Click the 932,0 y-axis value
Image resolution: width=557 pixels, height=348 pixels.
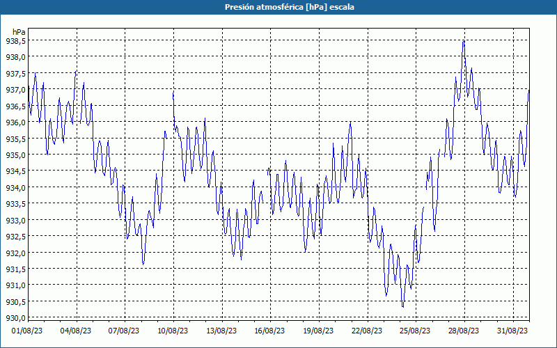click(x=16, y=253)
